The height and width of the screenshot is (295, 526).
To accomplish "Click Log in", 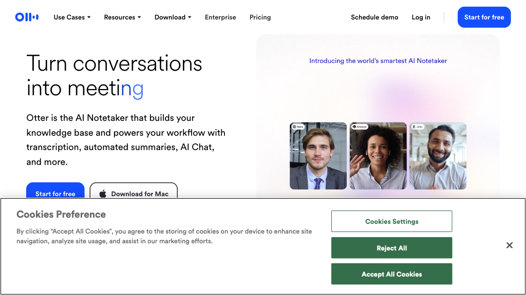I will tap(421, 17).
